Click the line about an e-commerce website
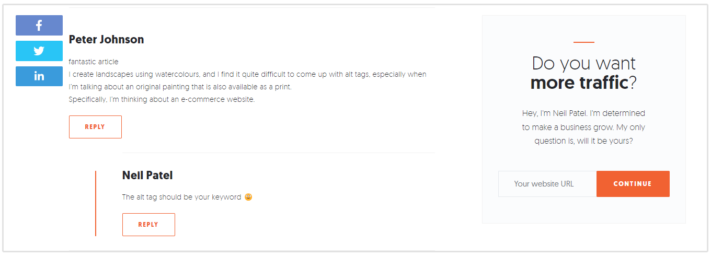This screenshot has width=711, height=256. point(162,99)
